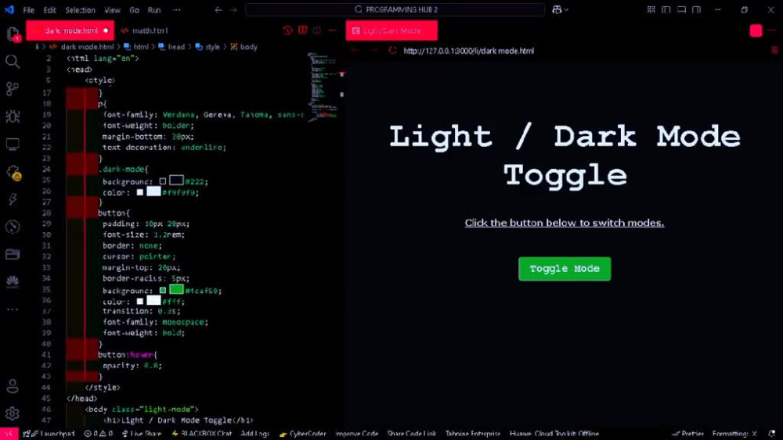Open more actions in the preview tab group

(x=772, y=30)
